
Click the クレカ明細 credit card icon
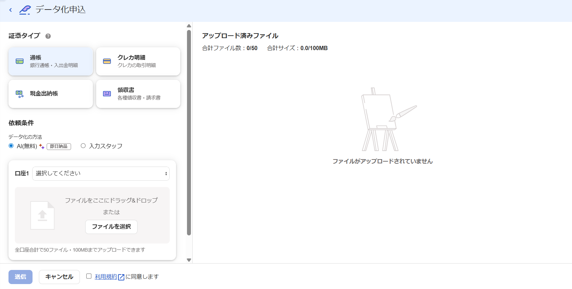[x=107, y=61]
